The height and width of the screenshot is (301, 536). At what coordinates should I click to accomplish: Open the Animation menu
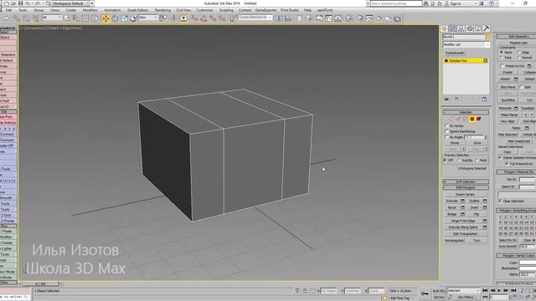click(112, 10)
